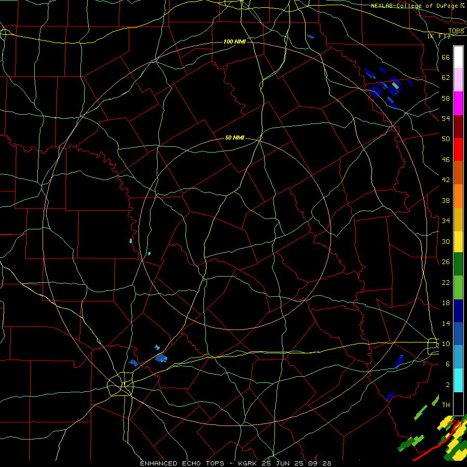Click legend value 58

[x=446, y=98]
